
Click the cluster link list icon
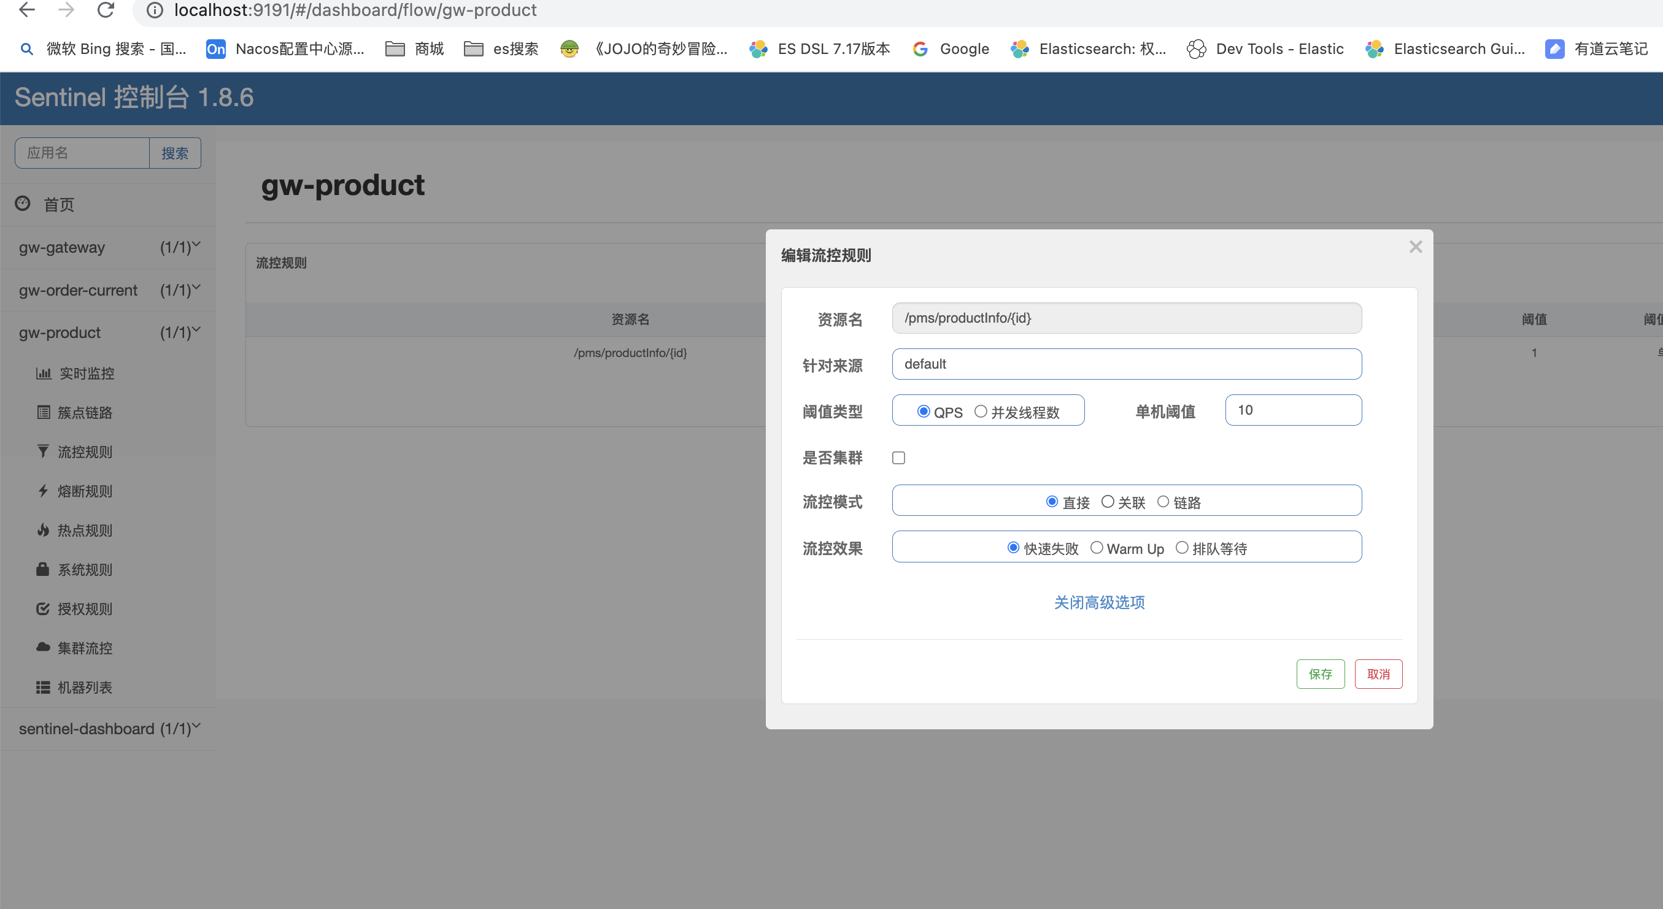pos(43,413)
